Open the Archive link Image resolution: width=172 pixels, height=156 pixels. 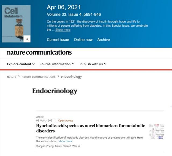103,40
